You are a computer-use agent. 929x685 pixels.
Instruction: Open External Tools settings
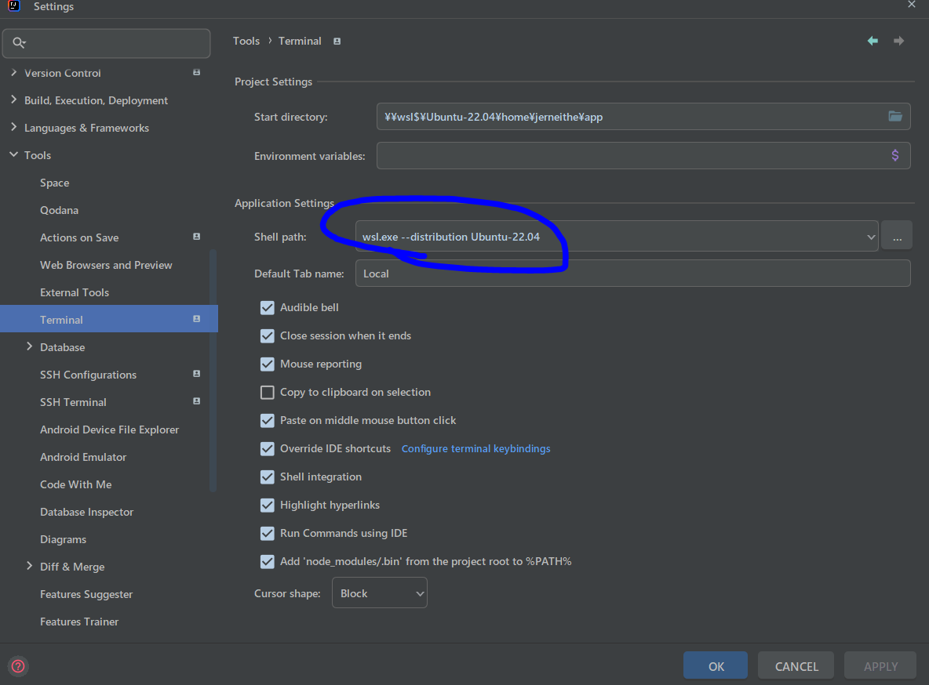pos(75,292)
